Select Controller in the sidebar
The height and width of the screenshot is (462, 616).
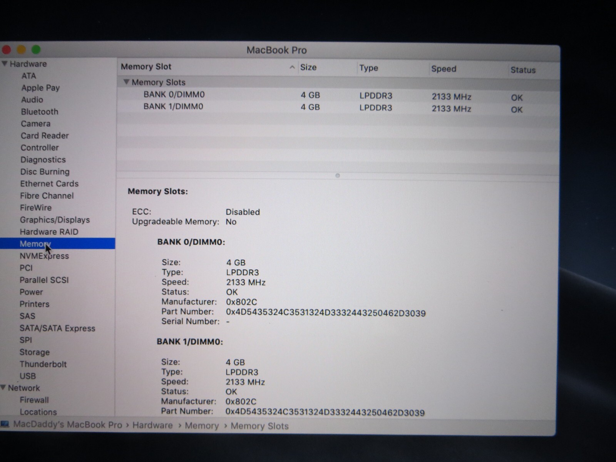pos(40,147)
